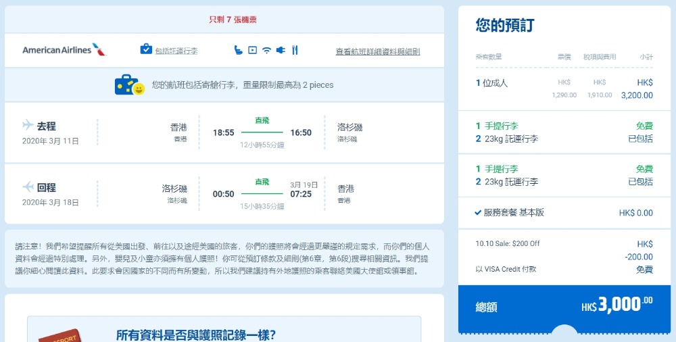Click the in-flight meal fork-knife icon

click(x=295, y=50)
